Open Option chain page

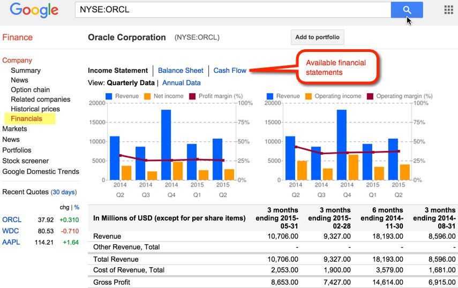tap(30, 90)
